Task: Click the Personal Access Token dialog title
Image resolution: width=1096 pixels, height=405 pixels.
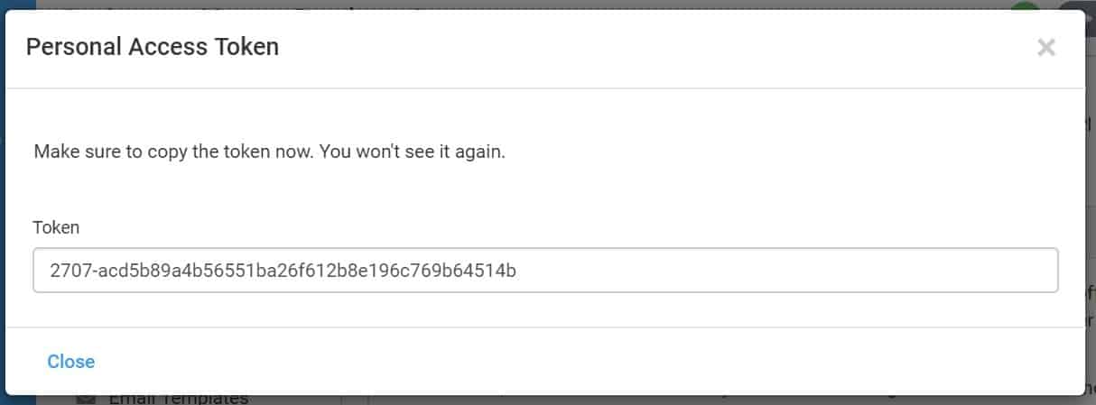Action: click(153, 47)
